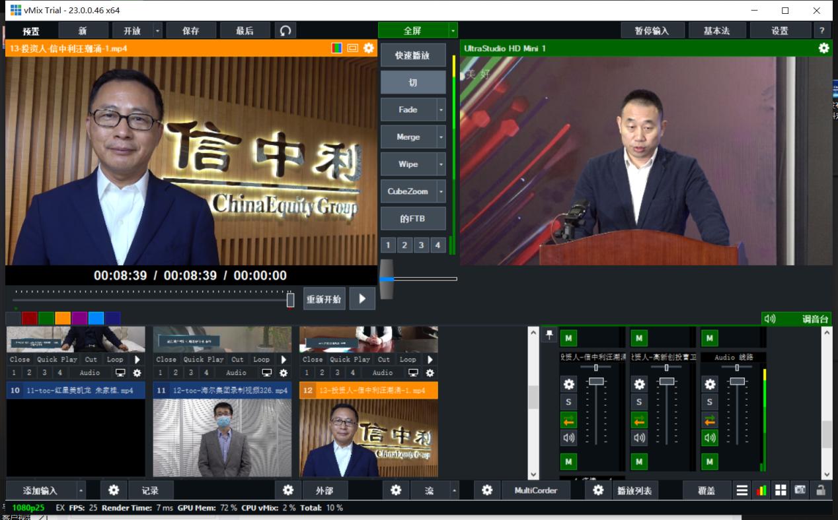The height and width of the screenshot is (520, 838).
Task: Click the 重新开始 button
Action: (x=324, y=299)
